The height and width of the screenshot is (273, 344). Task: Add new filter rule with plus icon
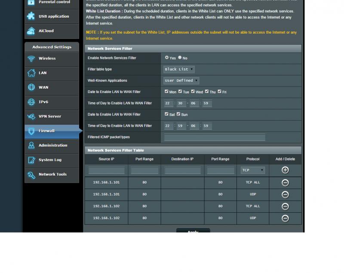click(285, 170)
